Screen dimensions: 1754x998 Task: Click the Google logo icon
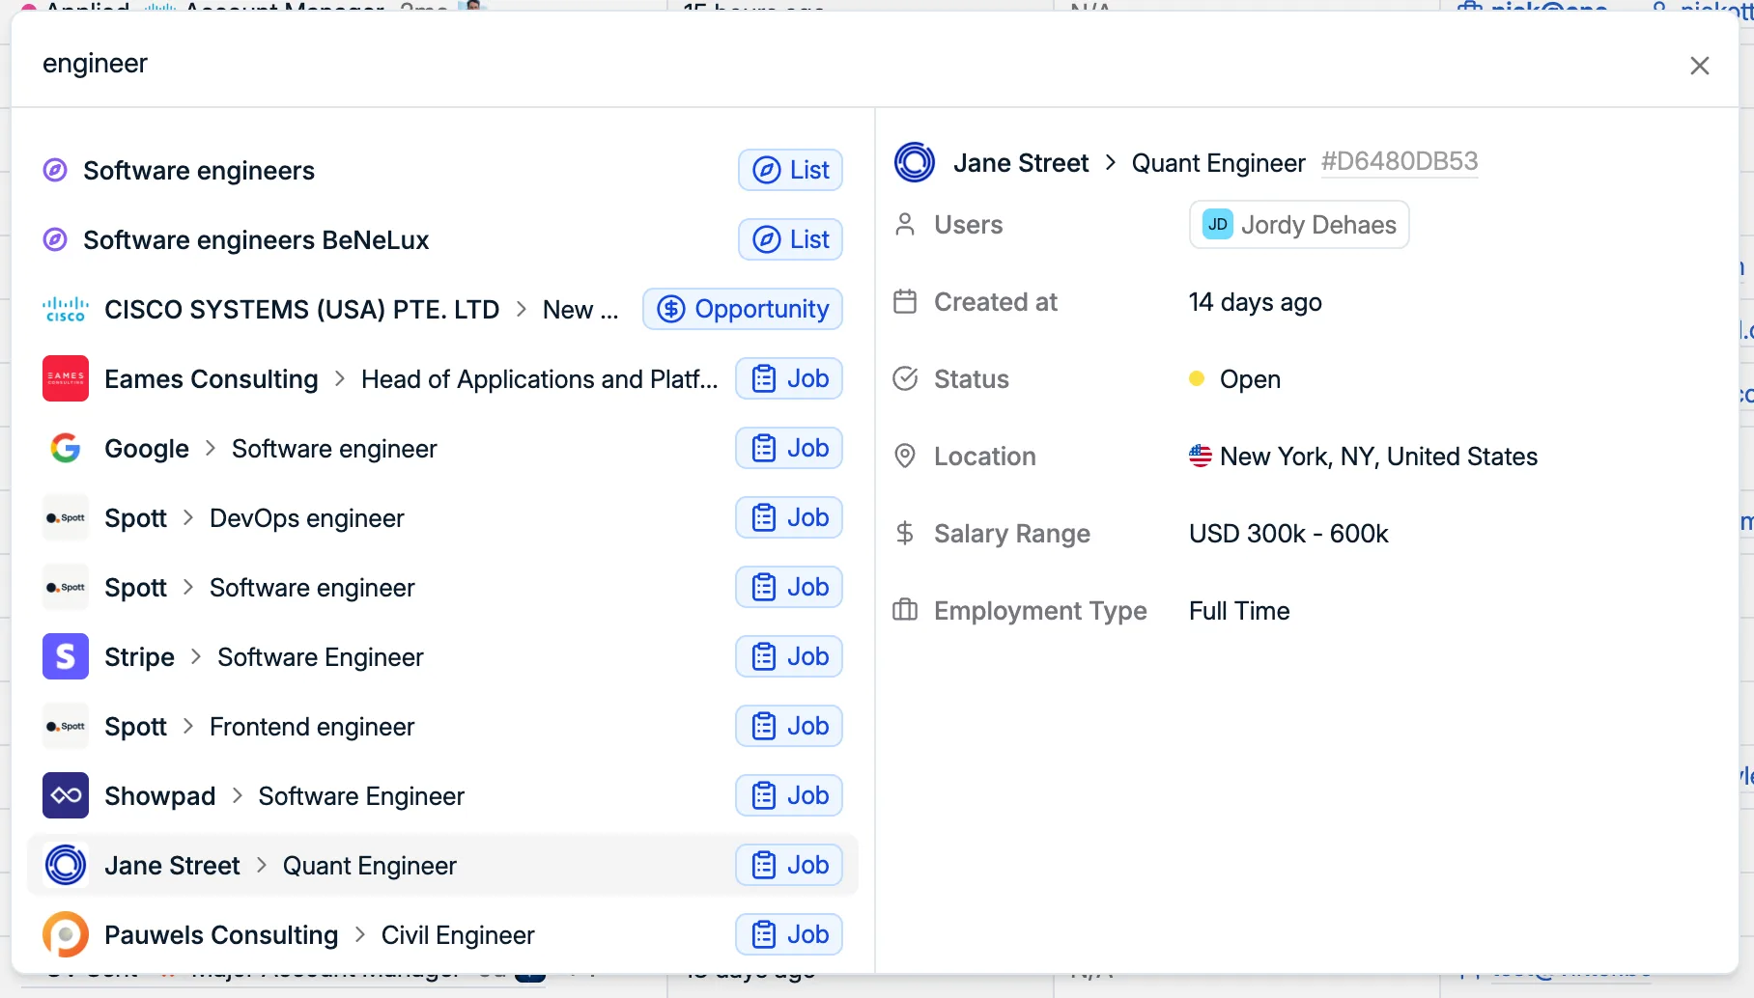pos(66,448)
